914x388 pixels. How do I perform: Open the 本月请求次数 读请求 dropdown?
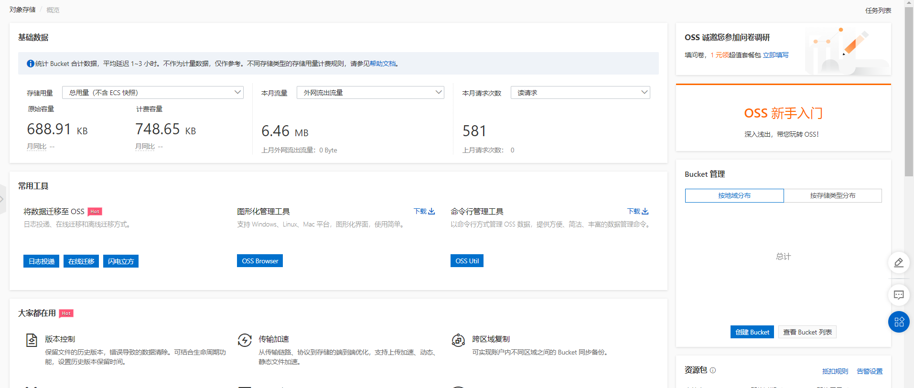pos(581,93)
